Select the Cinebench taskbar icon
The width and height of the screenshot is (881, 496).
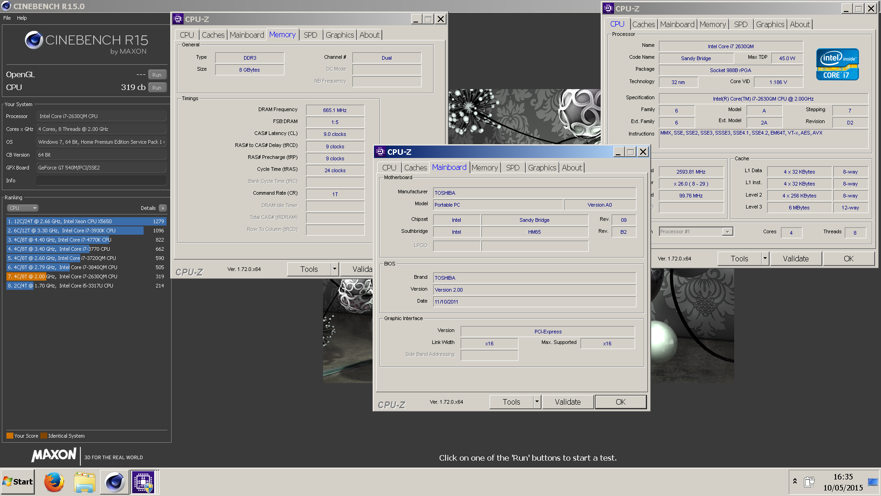click(114, 482)
